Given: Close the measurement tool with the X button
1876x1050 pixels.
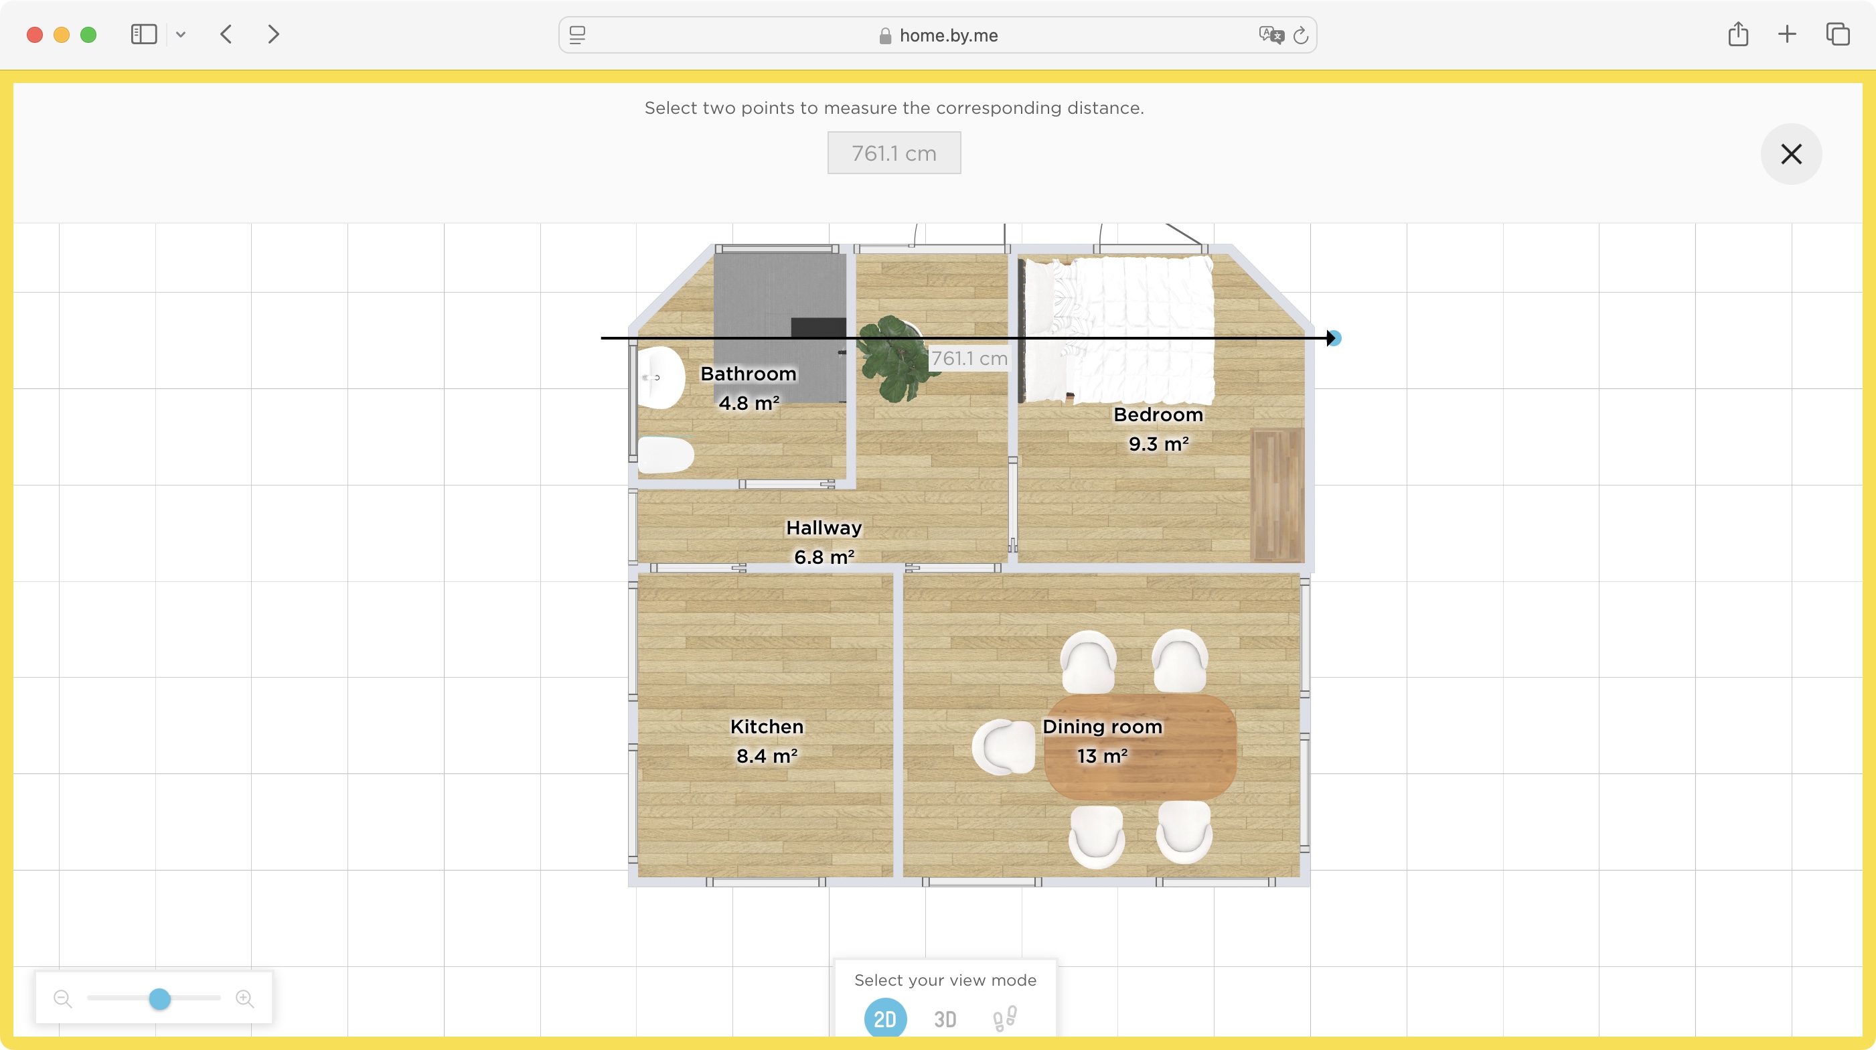Looking at the screenshot, I should [x=1792, y=153].
